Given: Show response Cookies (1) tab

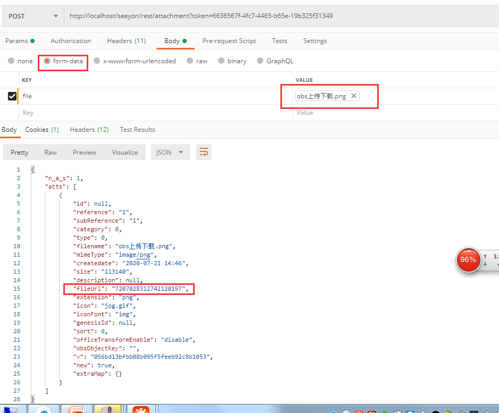Looking at the screenshot, I should 42,130.
